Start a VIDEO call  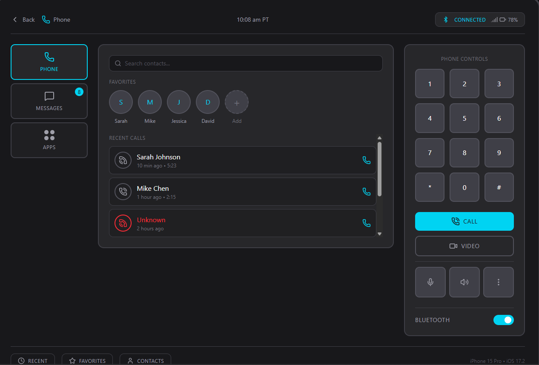[x=464, y=246]
